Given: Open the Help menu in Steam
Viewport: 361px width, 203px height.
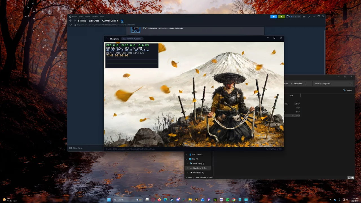Looking at the screenshot, I should tap(102, 17).
